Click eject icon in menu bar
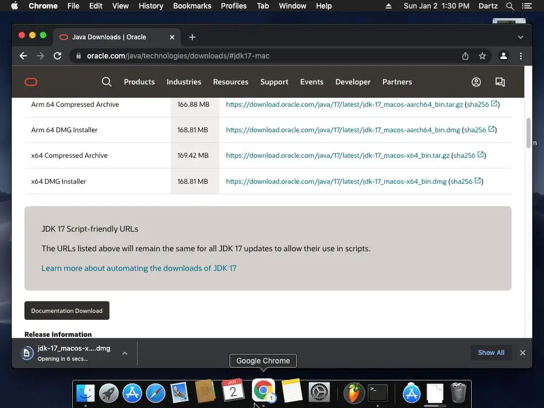This screenshot has height=408, width=544. point(388,6)
